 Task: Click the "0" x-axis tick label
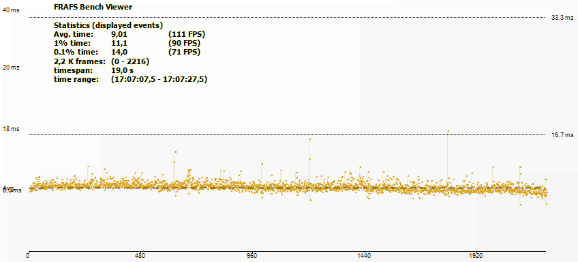coord(28,255)
